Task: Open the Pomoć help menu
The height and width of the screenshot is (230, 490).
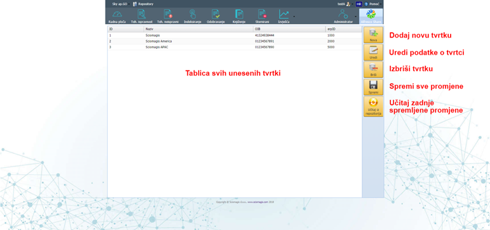Action: [373, 4]
